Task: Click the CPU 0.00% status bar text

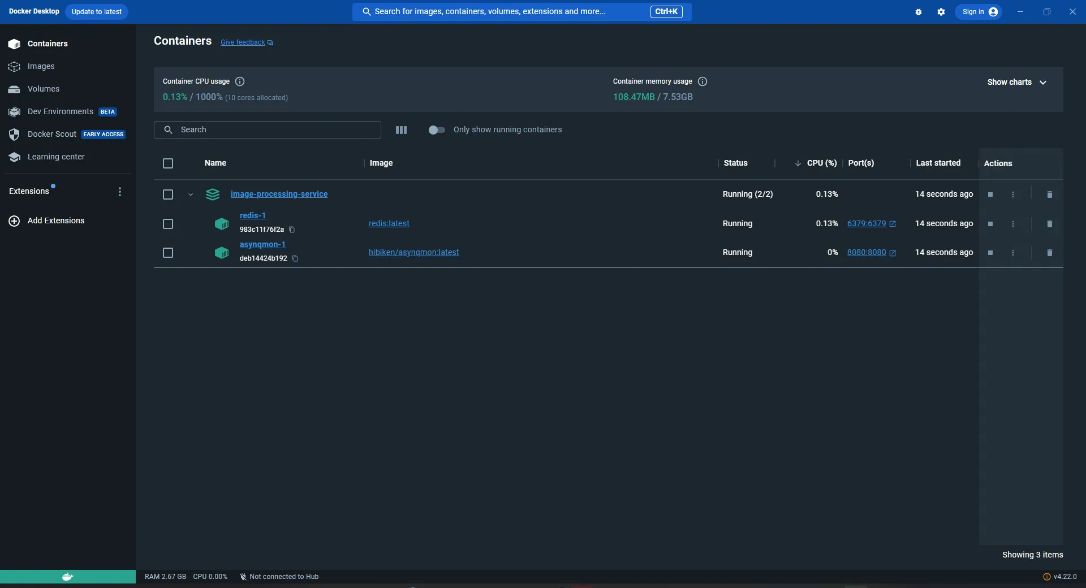Action: click(x=210, y=577)
